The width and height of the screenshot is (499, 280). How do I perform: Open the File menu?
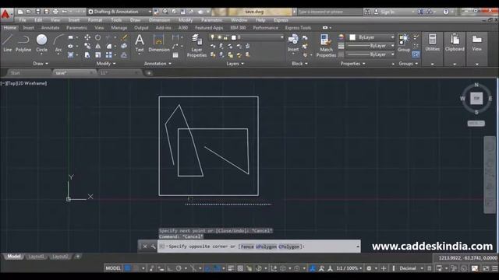(23, 20)
